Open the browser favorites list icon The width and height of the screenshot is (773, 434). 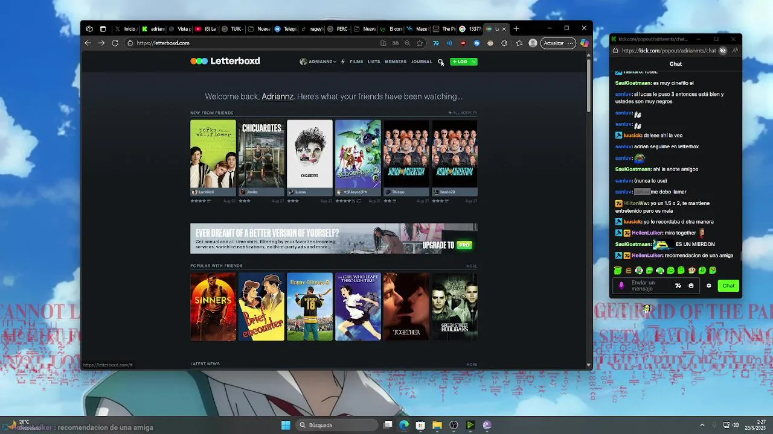pos(519,43)
